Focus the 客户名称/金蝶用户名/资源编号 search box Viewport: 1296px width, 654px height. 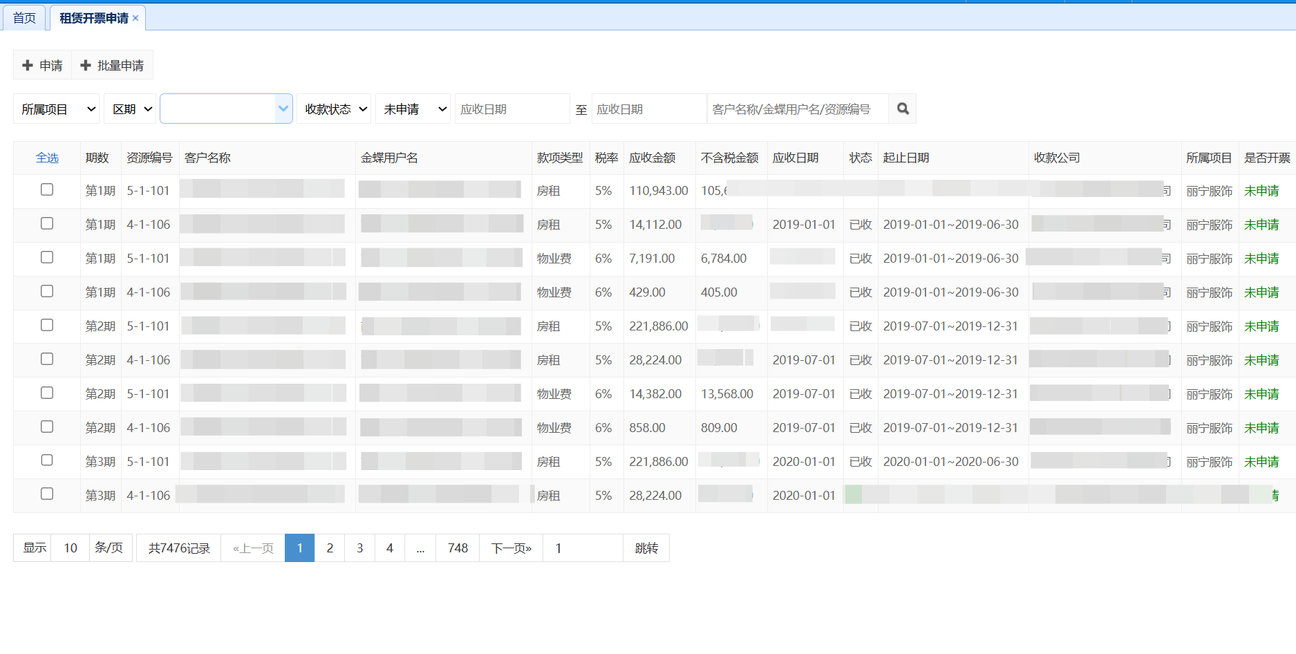797,109
